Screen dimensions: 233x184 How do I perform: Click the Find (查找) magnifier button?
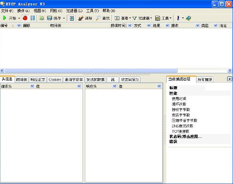pos(103,18)
